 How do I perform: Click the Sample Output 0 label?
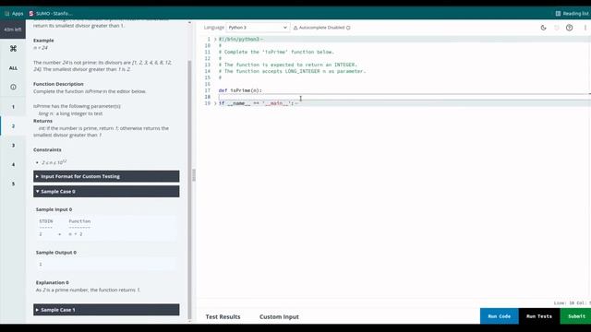click(56, 253)
